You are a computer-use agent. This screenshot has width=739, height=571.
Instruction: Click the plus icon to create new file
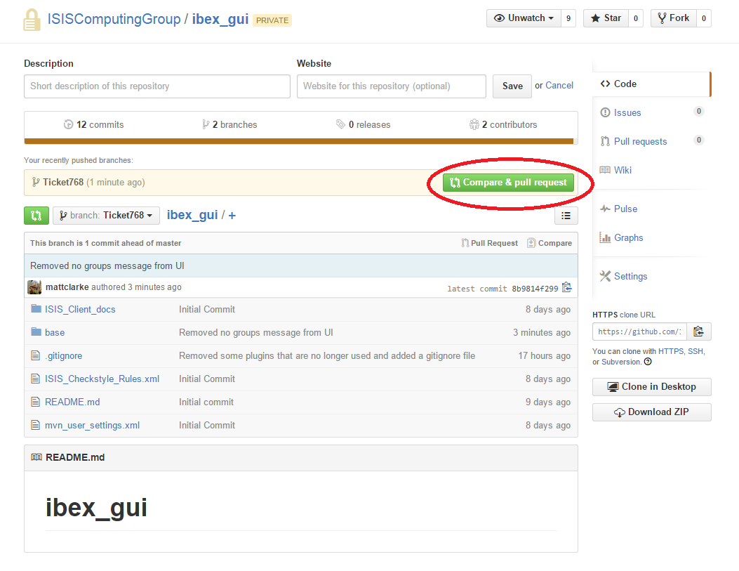click(232, 216)
